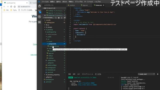Open the デバッグ menu
Screen dimensions: 160x90
(x=79, y=2)
